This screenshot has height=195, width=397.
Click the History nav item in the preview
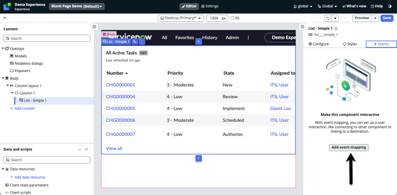click(210, 38)
